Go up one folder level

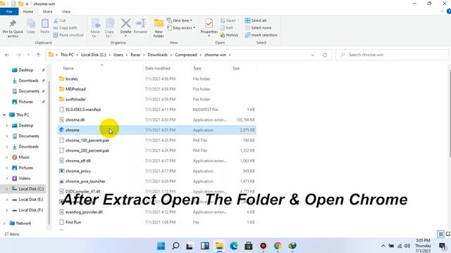coord(38,55)
